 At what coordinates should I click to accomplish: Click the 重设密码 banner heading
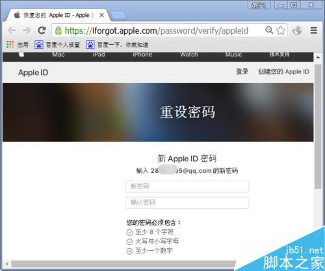(x=187, y=112)
